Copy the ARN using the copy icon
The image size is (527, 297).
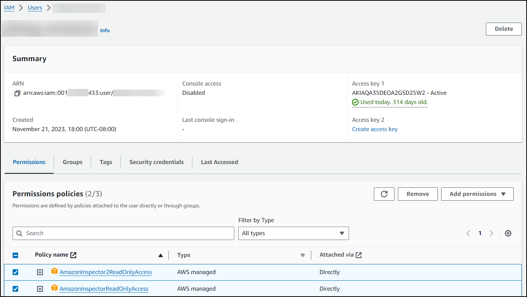point(17,93)
